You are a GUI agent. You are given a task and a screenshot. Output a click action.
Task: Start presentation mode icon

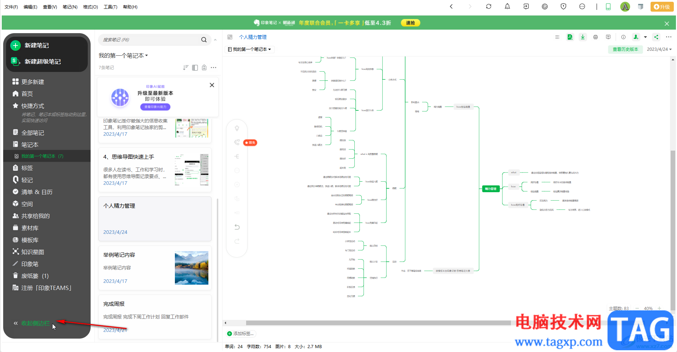click(x=608, y=37)
